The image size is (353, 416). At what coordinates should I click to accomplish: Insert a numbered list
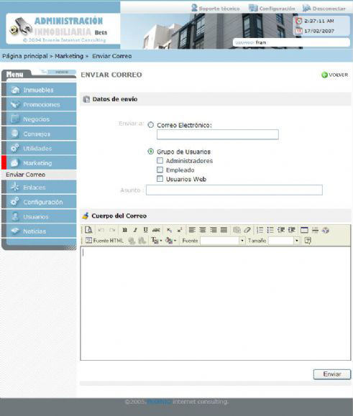point(260,230)
